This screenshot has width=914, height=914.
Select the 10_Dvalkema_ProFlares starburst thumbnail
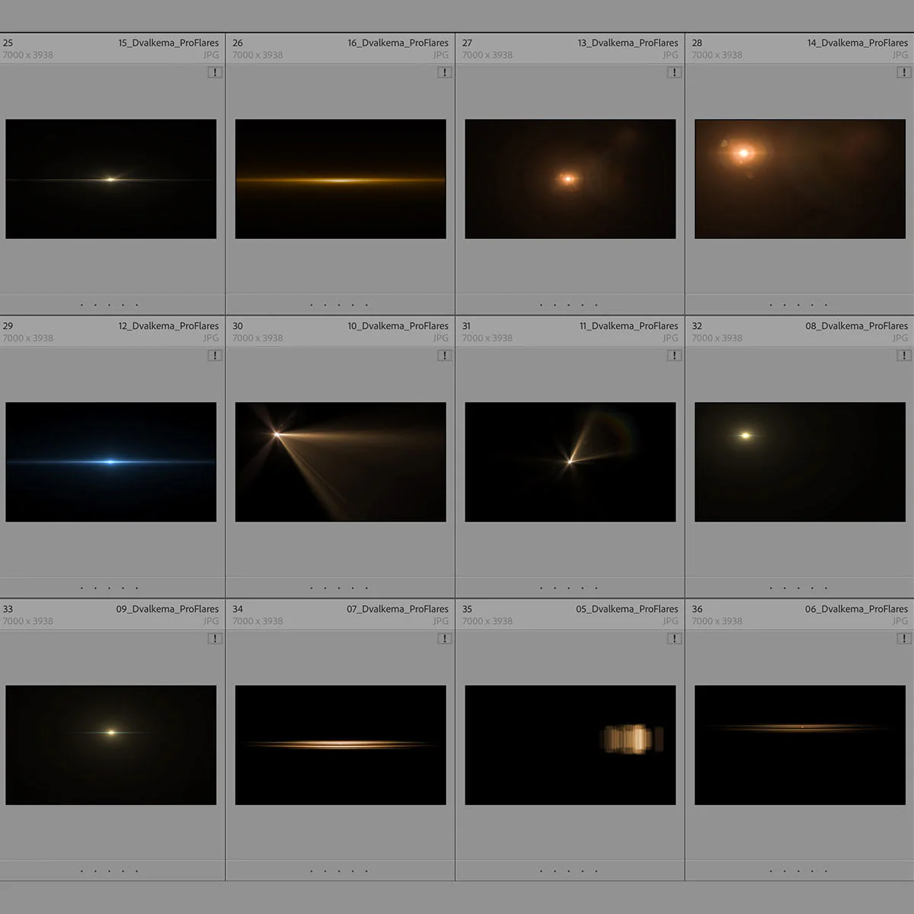[340, 462]
